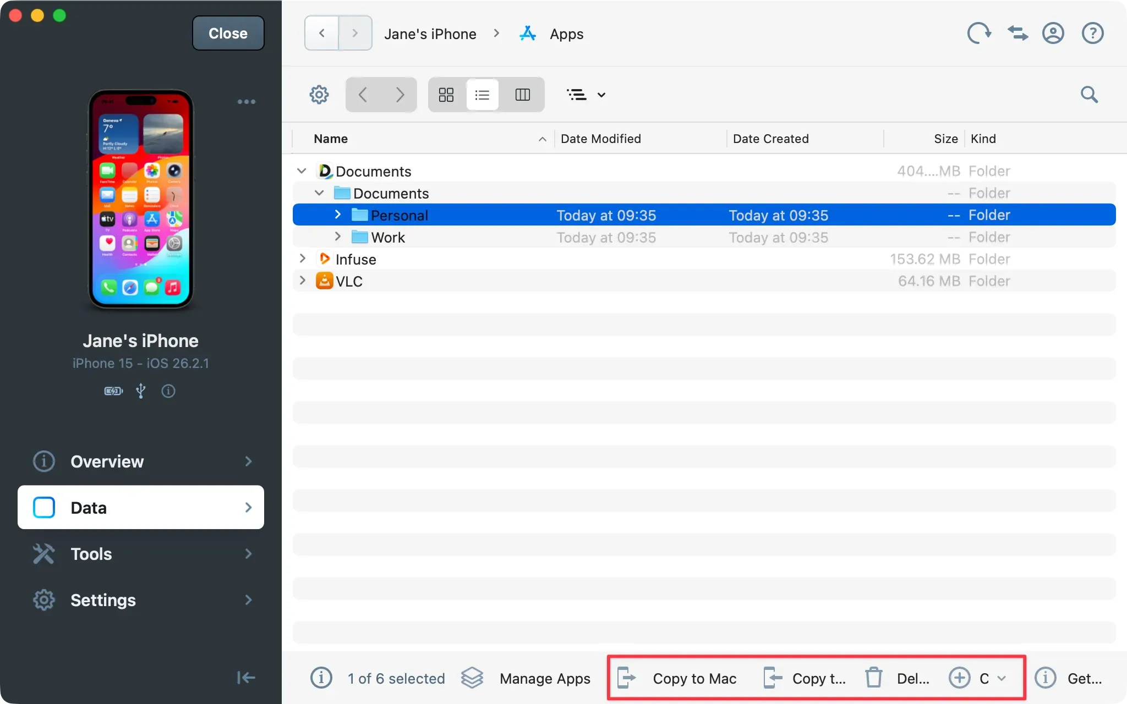The image size is (1127, 704).
Task: Switch to column view mode
Action: [x=522, y=94]
